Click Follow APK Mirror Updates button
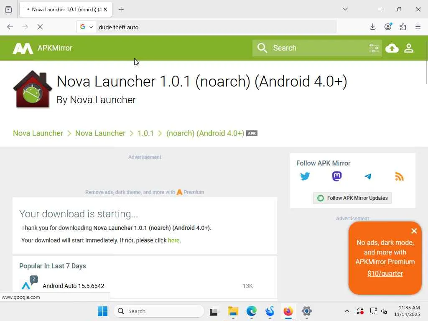The image size is (428, 321). point(352,198)
